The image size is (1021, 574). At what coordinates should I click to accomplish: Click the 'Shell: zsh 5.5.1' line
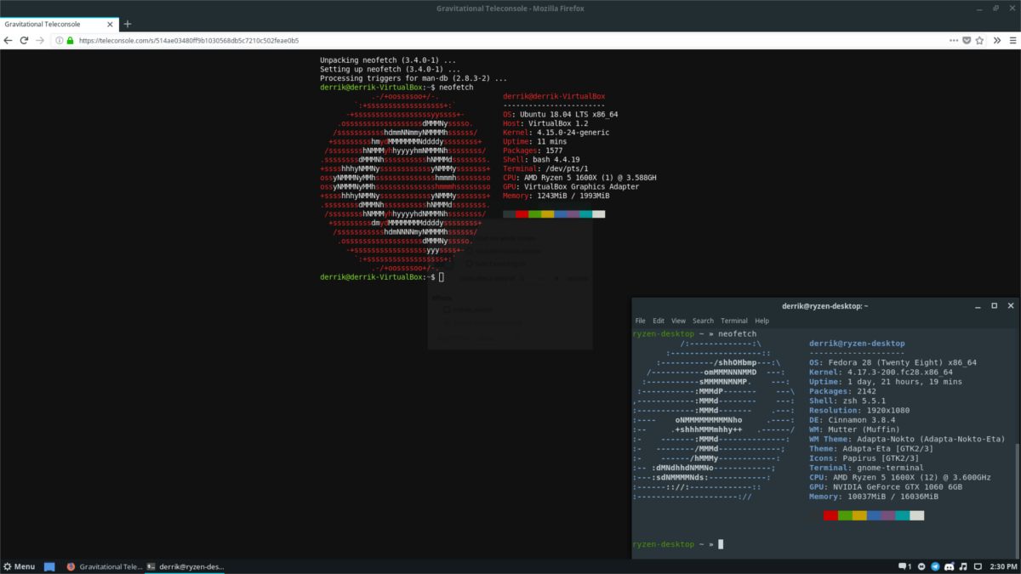click(847, 401)
